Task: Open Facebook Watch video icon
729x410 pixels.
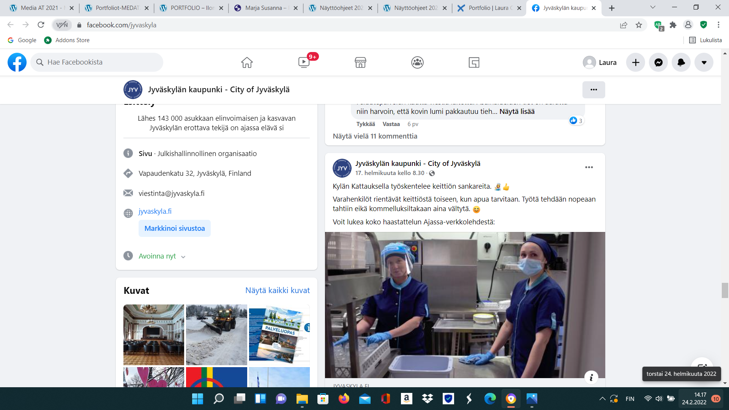Action: (x=304, y=62)
